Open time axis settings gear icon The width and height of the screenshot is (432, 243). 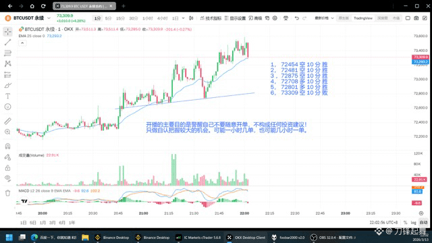421,213
